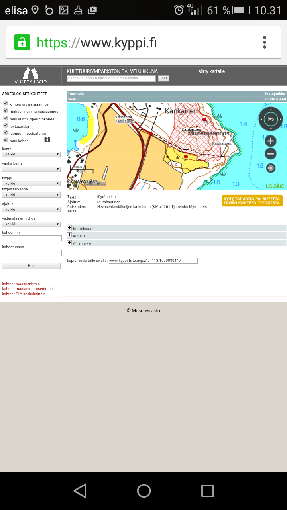The image size is (287, 510).
Task: Toggle luonnonmuodostuma checkbox
Action: (6, 133)
